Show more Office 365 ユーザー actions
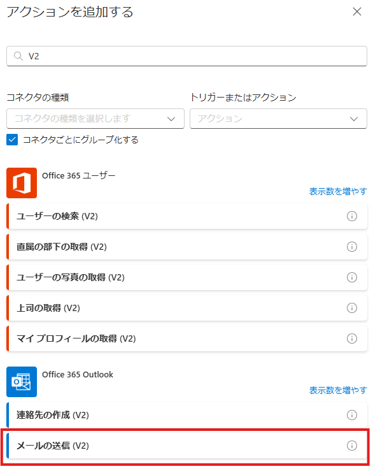This screenshot has height=466, width=373. point(338,191)
